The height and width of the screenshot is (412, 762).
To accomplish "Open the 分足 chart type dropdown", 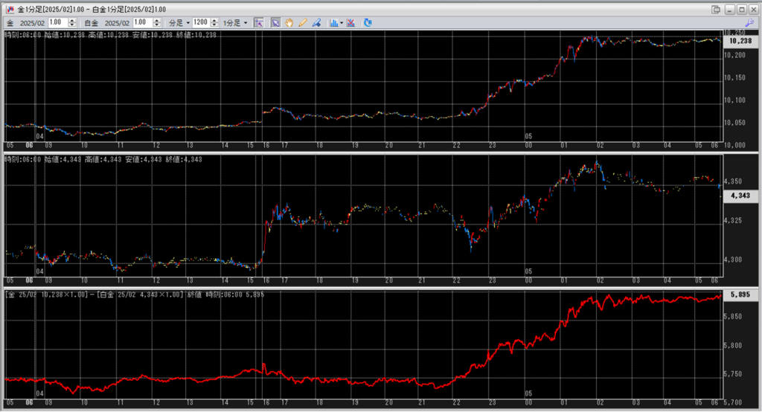I will click(x=179, y=23).
